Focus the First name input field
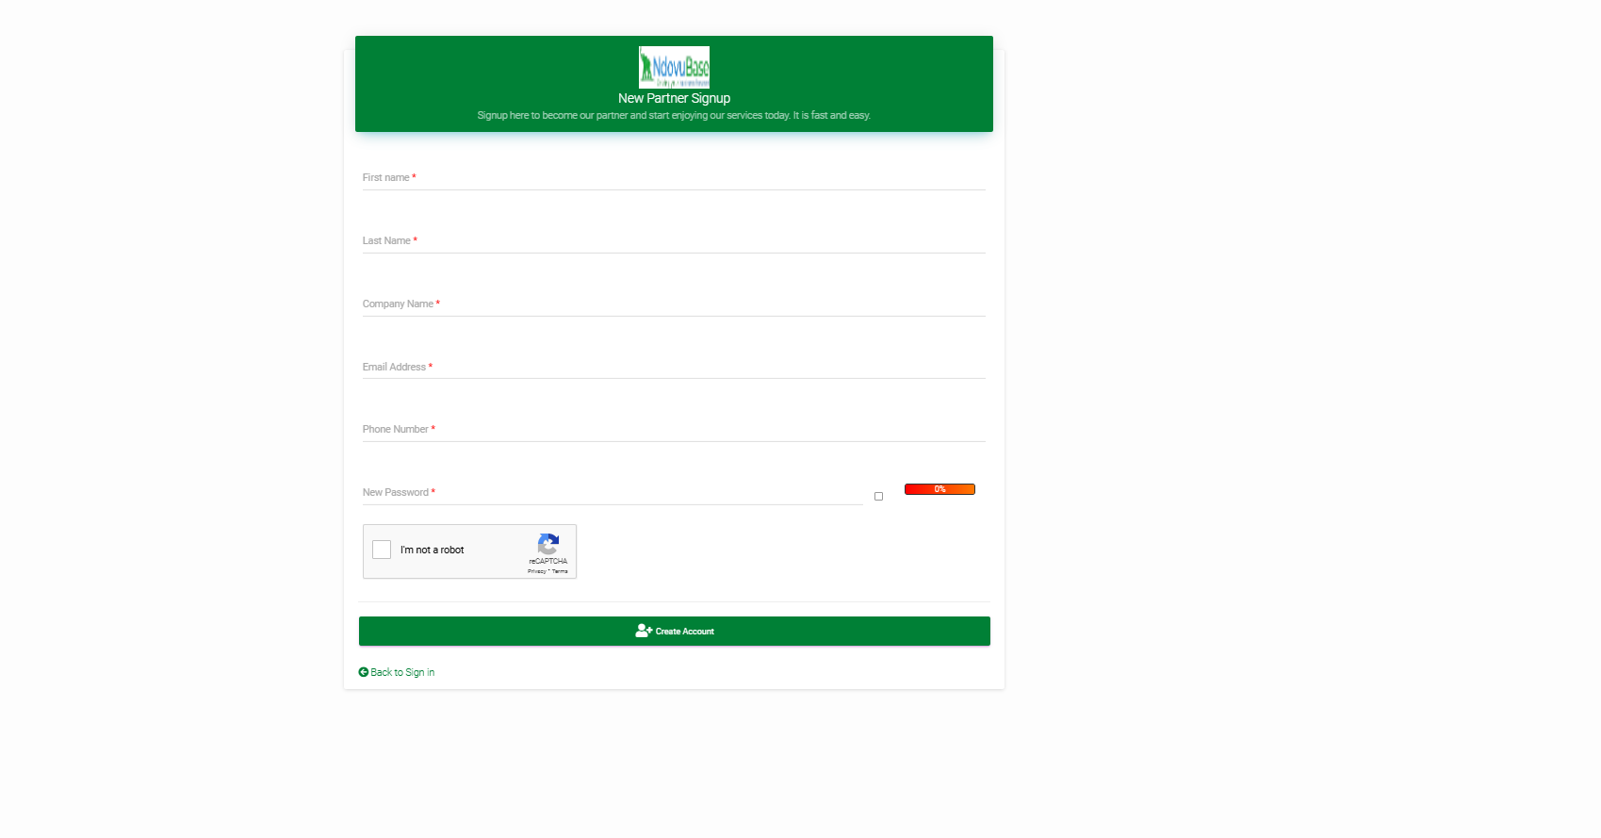 (674, 177)
